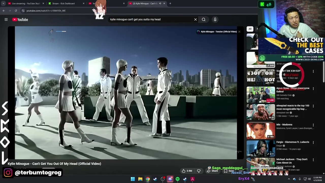Reload the YouTube page

point(16,11)
